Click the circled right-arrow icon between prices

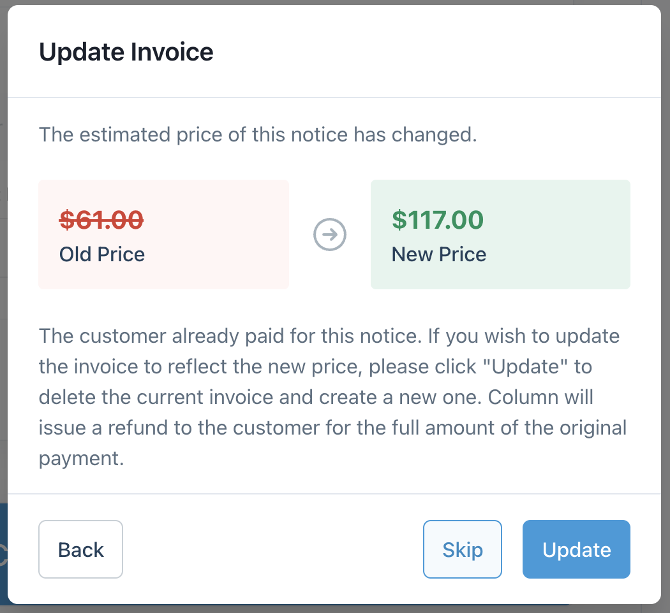coord(330,235)
